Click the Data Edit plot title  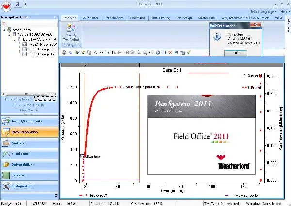click(172, 70)
